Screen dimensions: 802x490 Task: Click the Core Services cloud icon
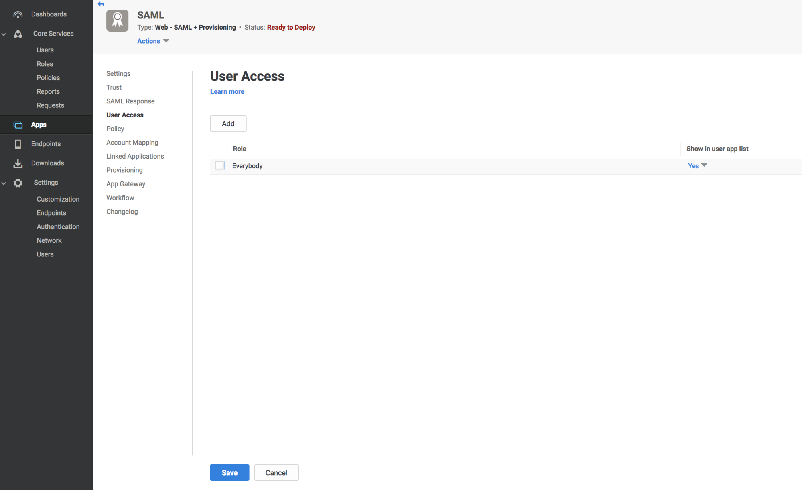pyautogui.click(x=18, y=34)
